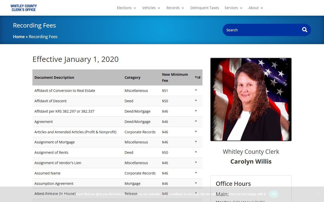The width and height of the screenshot is (324, 202).
Task: Expand the Services menu
Action: tap(233, 8)
